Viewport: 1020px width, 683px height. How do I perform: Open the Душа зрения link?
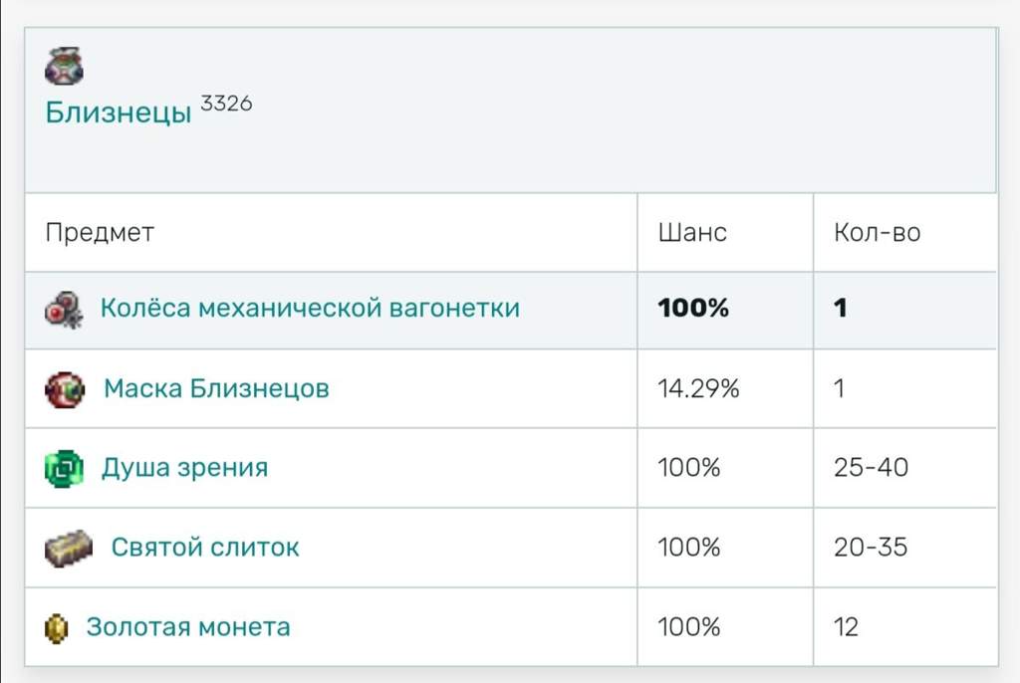pyautogui.click(x=184, y=468)
